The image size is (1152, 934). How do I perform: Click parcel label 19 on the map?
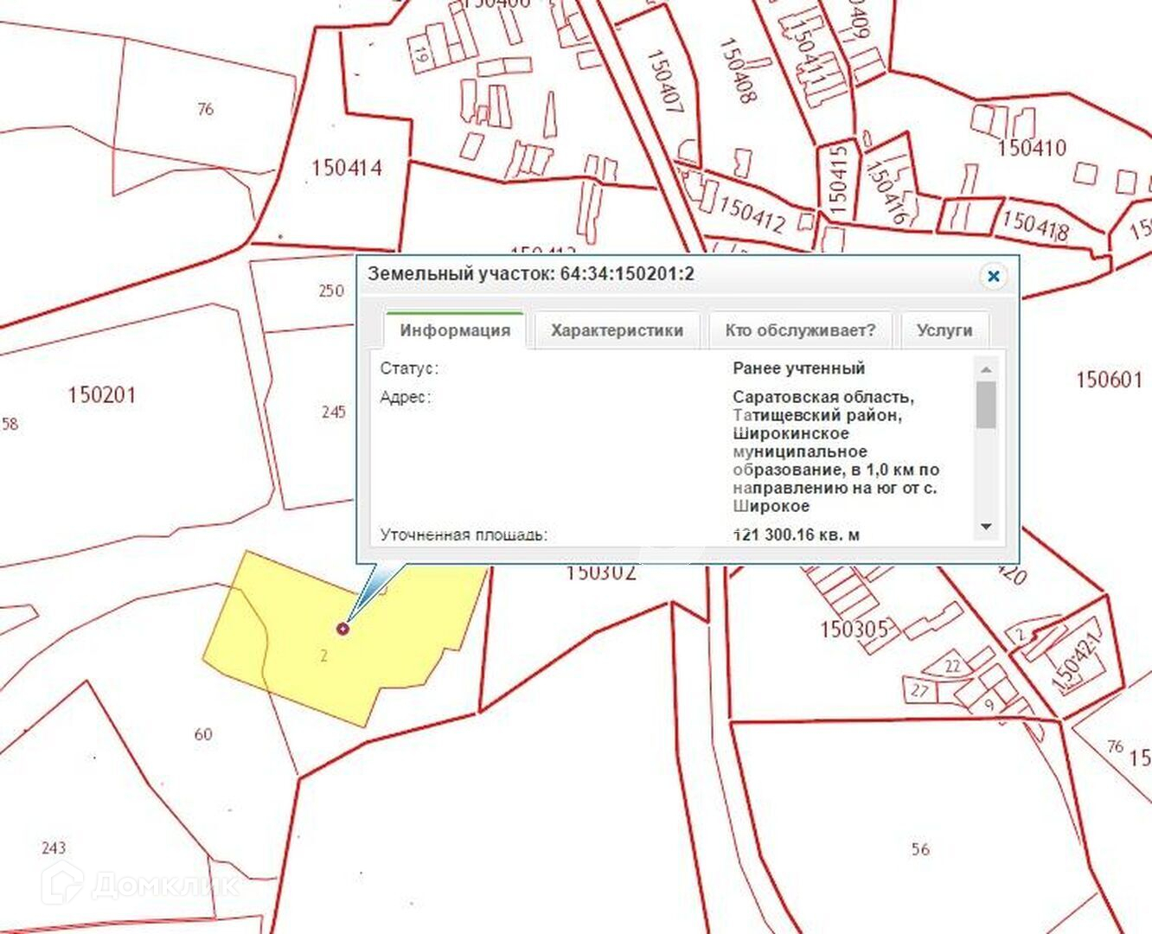click(421, 57)
